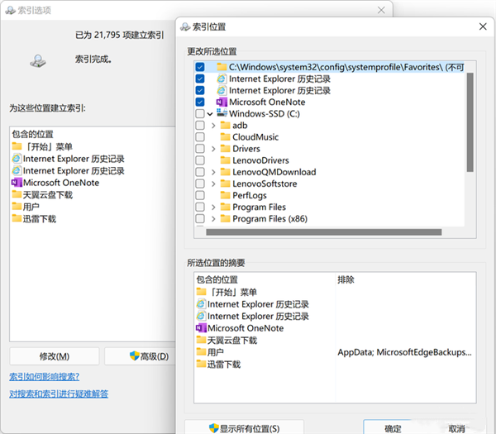Viewport: 496px width, 434px height.
Task: Check the Drivers folder checkbox
Action: point(199,149)
